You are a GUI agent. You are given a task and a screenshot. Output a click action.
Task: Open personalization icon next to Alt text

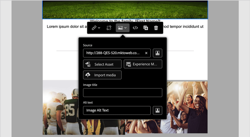tap(158, 110)
